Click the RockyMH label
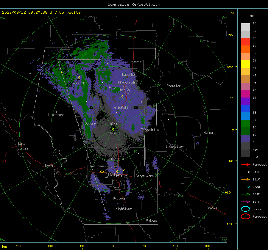 point(79,83)
